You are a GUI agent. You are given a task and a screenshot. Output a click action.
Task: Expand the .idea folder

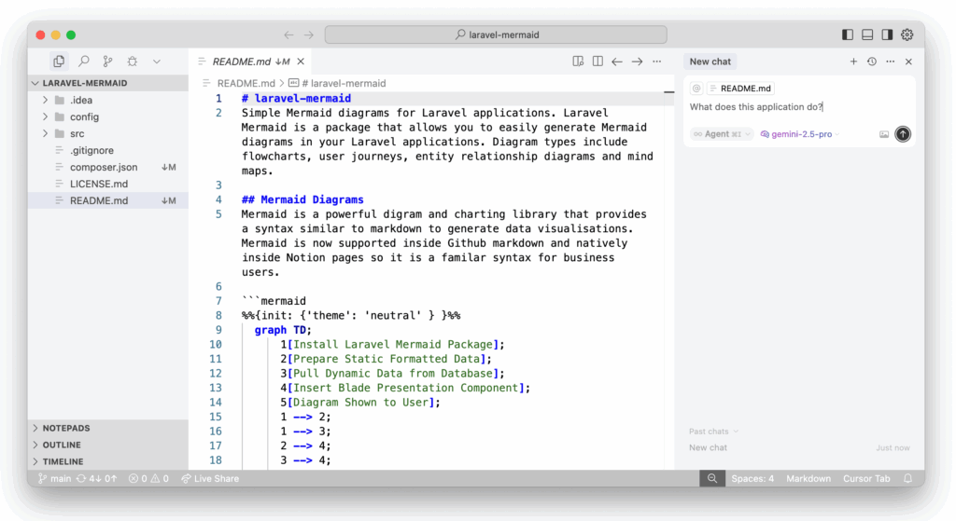coord(108,100)
